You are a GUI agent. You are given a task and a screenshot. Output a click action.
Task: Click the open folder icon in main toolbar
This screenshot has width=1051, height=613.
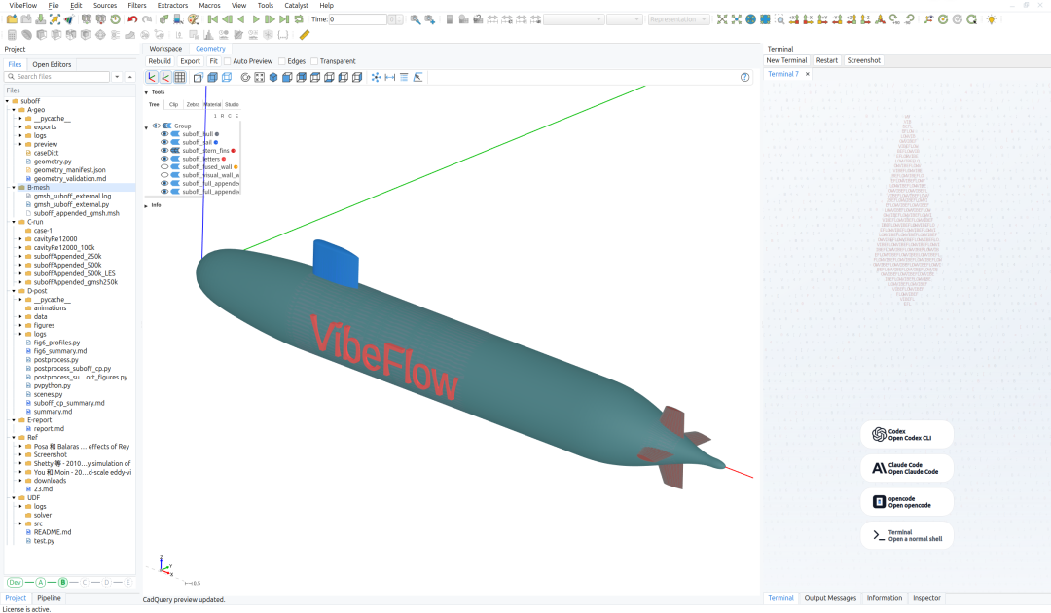12,19
